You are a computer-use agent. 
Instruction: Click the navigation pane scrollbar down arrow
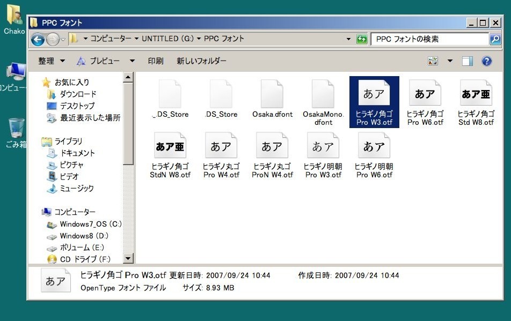(x=128, y=259)
